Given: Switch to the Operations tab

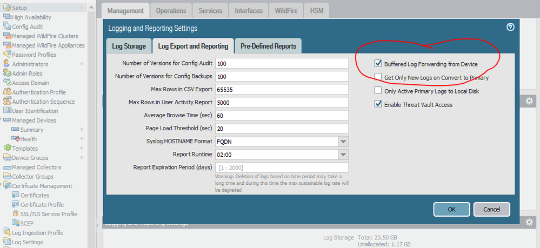Looking at the screenshot, I should point(171,11).
